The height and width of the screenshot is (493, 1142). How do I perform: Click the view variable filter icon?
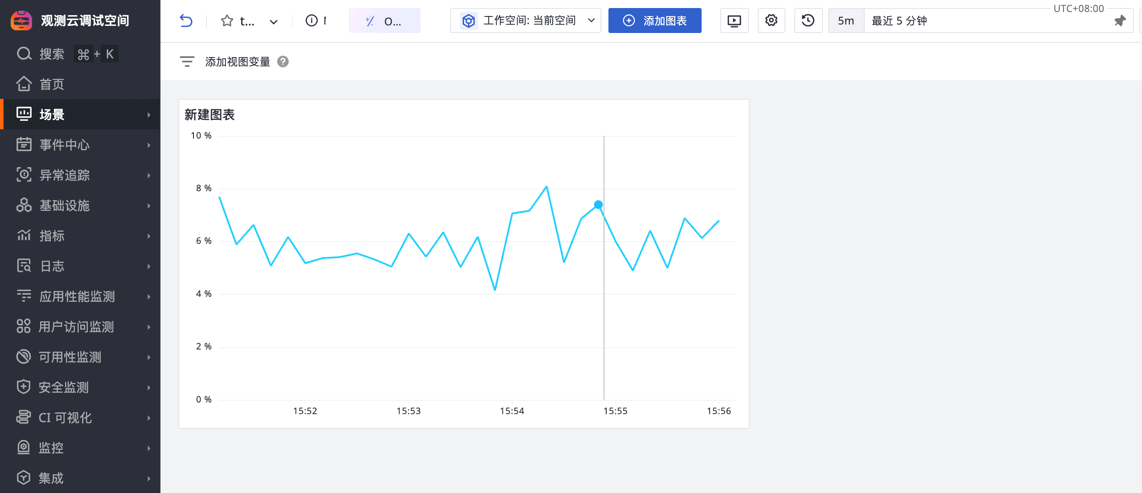tap(187, 62)
